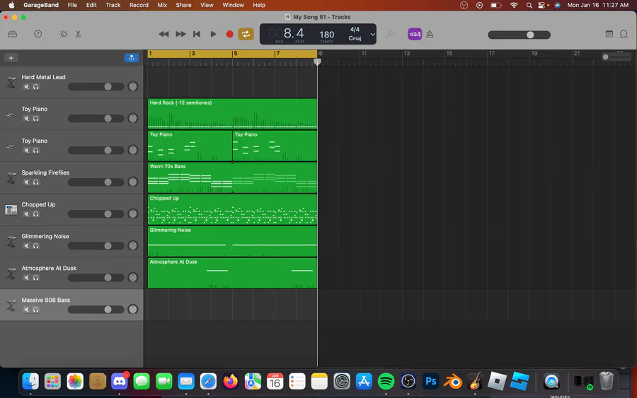Open the Editors scissors icon
This screenshot has width=637, height=398.
(x=78, y=34)
